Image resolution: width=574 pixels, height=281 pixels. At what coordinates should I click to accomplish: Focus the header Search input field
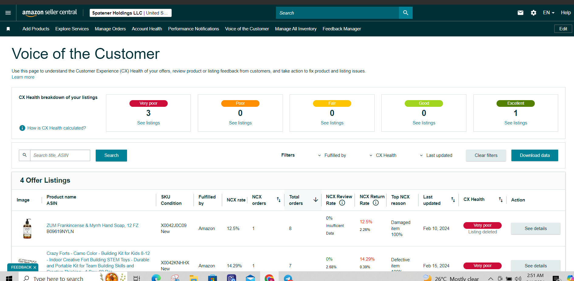337,13
